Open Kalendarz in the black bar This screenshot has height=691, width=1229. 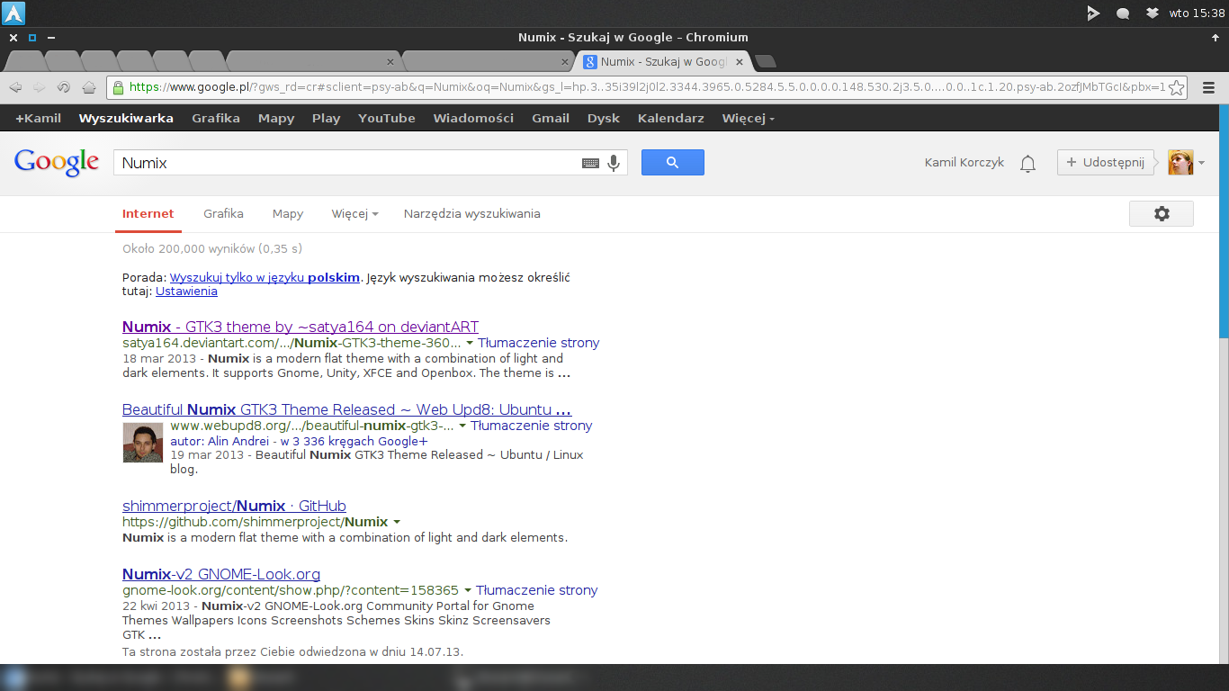click(x=671, y=118)
